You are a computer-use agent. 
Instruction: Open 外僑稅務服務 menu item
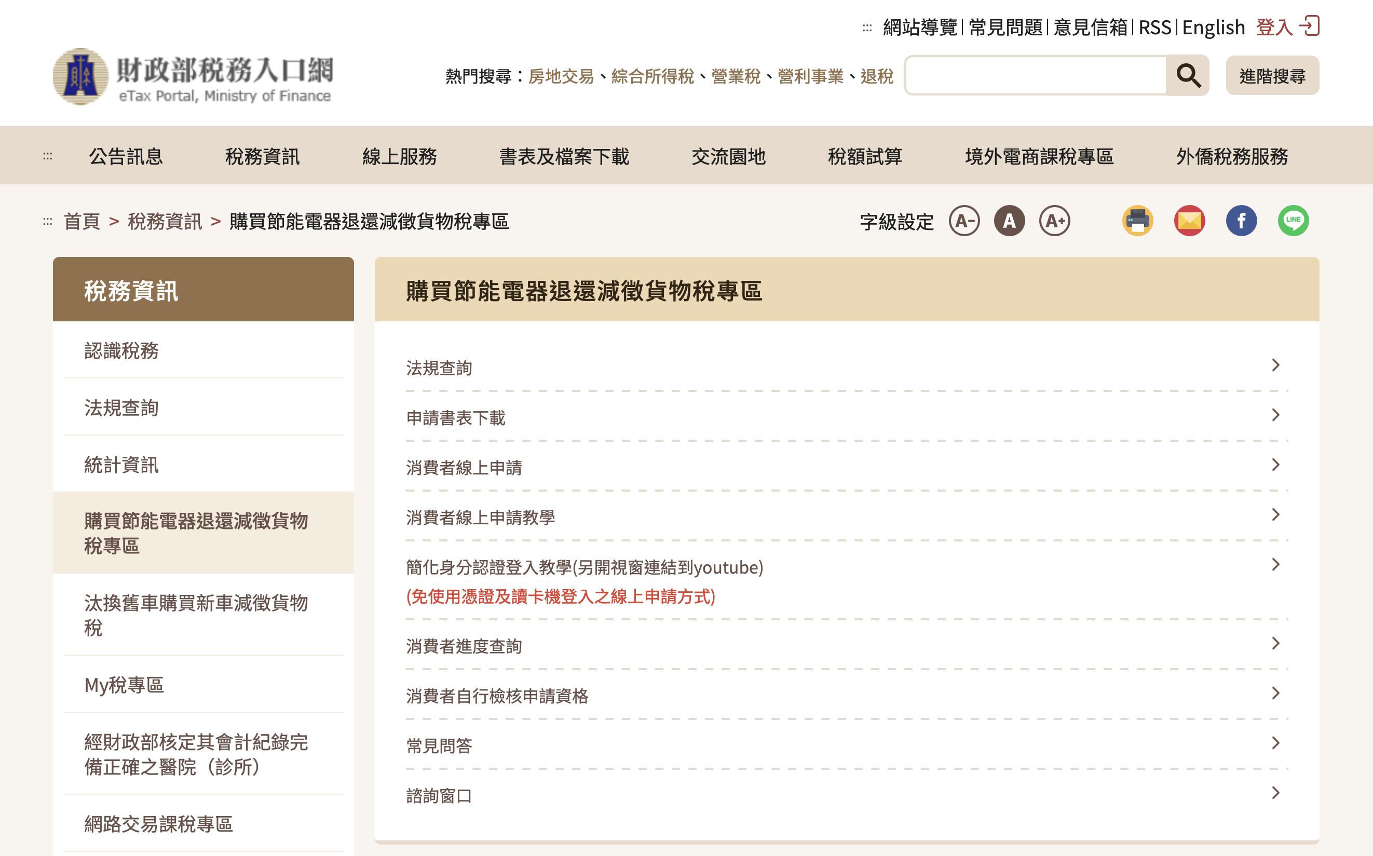click(x=1232, y=156)
